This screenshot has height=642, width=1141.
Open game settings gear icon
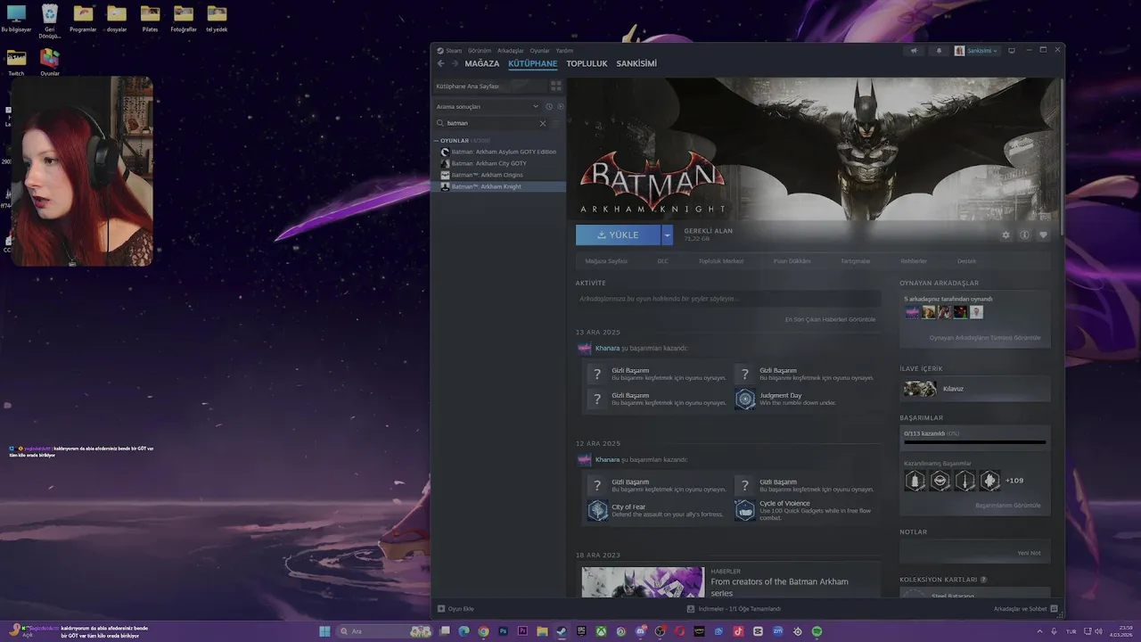pyautogui.click(x=1006, y=235)
